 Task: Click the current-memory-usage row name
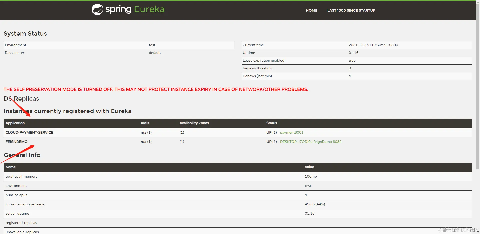[x=25, y=204]
